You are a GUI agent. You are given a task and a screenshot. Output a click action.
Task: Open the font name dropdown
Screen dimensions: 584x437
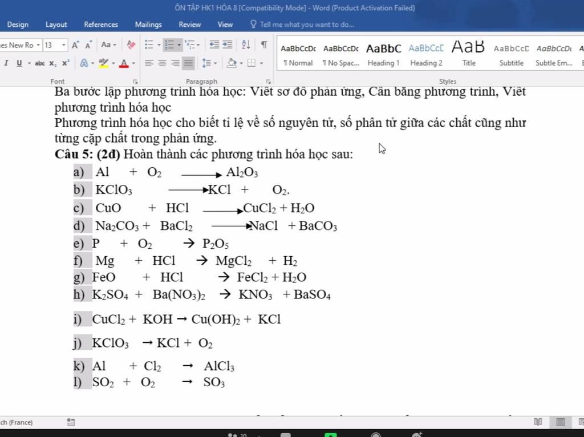click(38, 45)
